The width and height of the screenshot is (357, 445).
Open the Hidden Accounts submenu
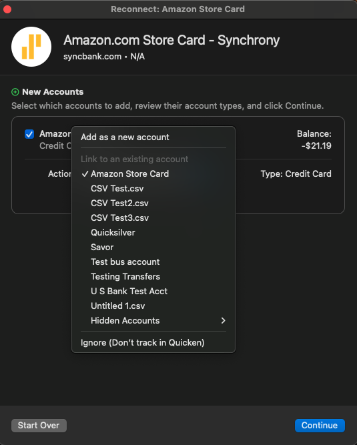(x=153, y=321)
